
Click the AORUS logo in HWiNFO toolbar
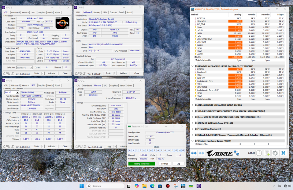[x=219, y=153]
